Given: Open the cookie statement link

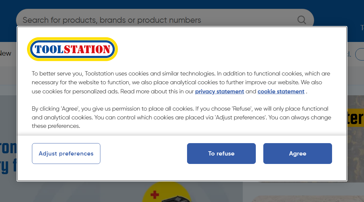Looking at the screenshot, I should tap(281, 91).
